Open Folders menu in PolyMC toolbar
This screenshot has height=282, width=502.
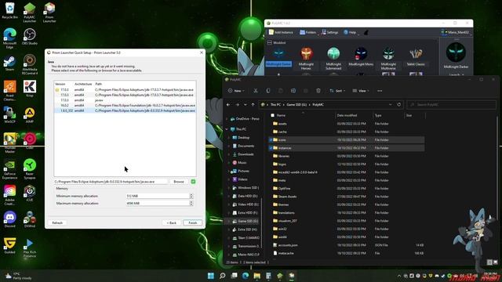(308, 32)
